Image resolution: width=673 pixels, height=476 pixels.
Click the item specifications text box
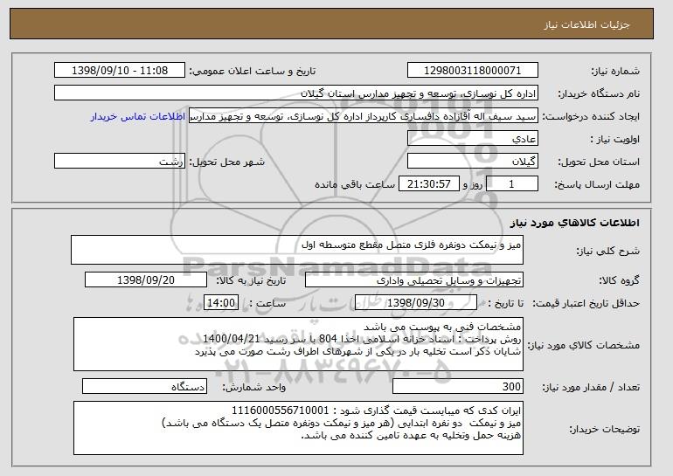pos(298,344)
